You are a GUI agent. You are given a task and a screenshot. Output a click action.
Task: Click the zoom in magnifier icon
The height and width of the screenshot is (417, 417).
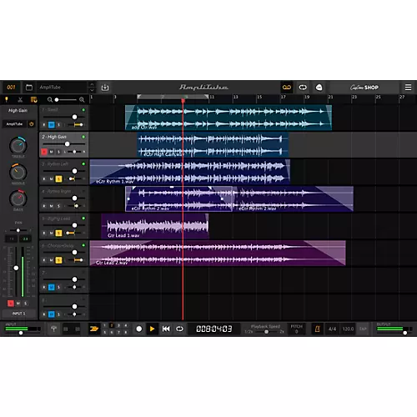tap(82, 99)
